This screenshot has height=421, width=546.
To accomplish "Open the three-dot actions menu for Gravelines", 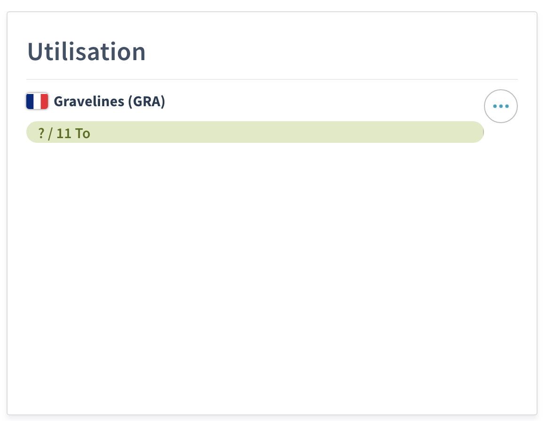I will 500,106.
